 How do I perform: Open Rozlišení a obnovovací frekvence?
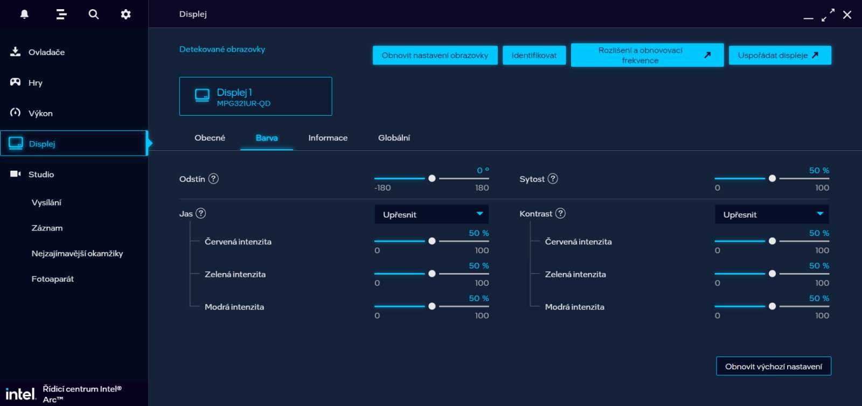coord(647,55)
